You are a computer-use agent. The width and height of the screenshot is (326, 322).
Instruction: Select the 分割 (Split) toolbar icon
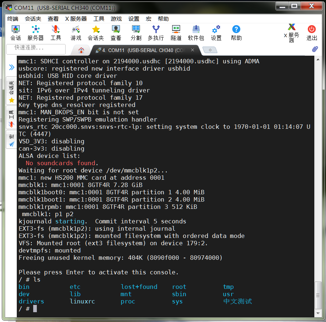click(136, 33)
